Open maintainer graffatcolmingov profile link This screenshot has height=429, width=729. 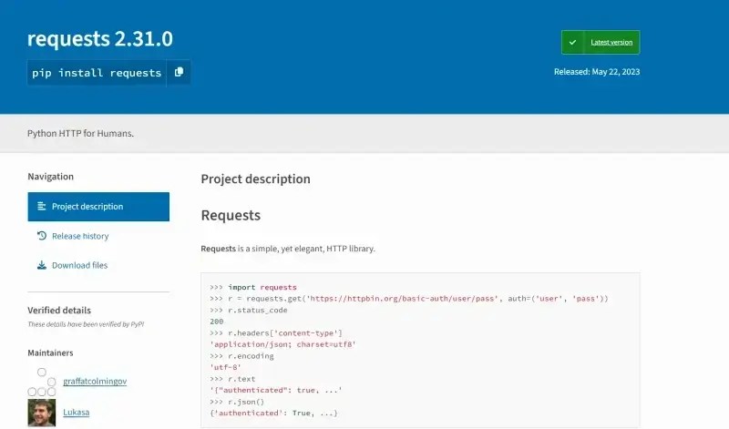click(95, 381)
